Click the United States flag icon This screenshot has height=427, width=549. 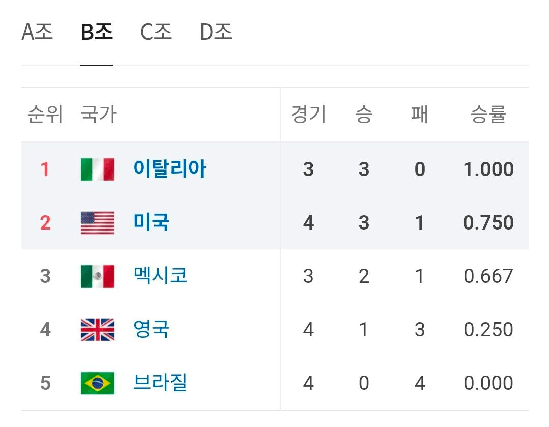point(98,223)
